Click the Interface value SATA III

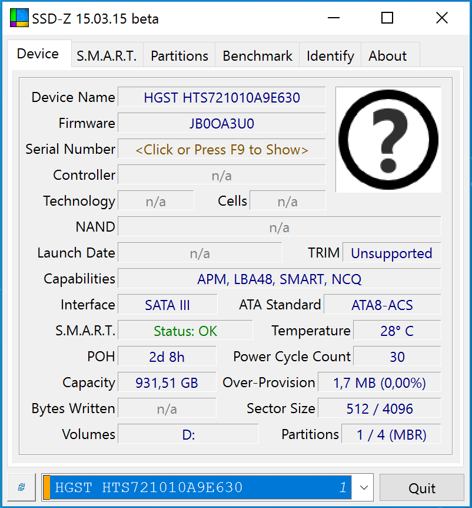(168, 305)
